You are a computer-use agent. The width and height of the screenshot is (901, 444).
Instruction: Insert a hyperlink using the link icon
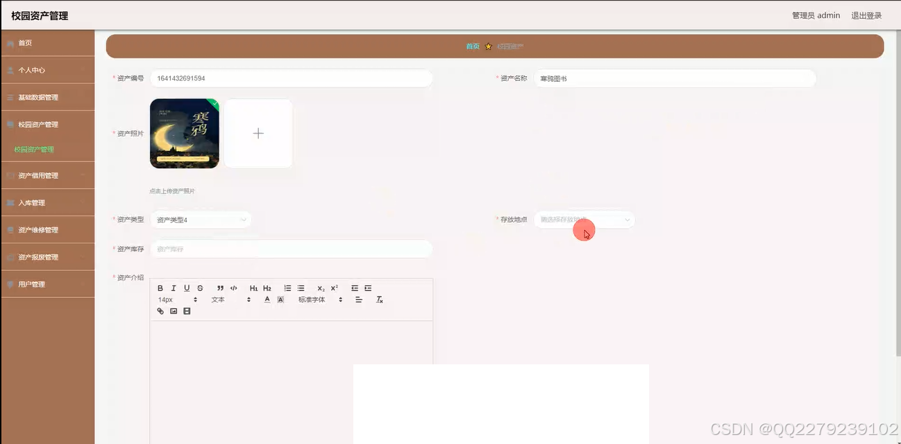click(161, 311)
